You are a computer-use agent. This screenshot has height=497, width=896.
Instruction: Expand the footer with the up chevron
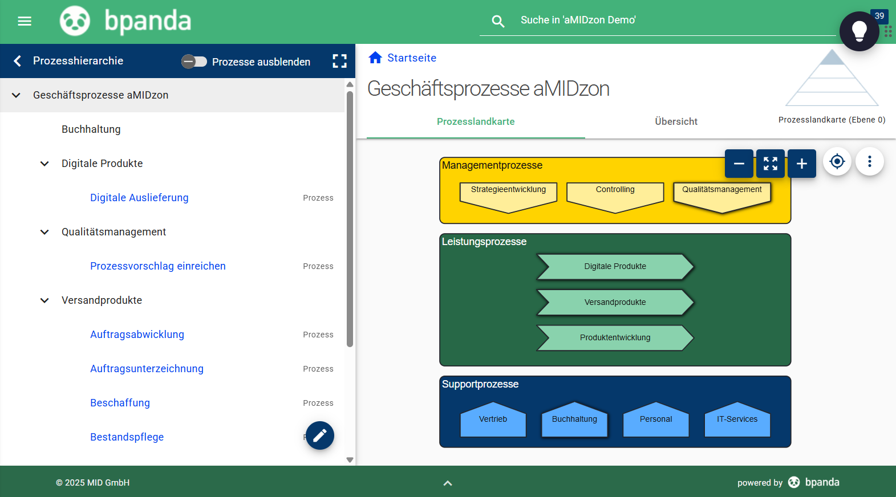[x=448, y=483]
